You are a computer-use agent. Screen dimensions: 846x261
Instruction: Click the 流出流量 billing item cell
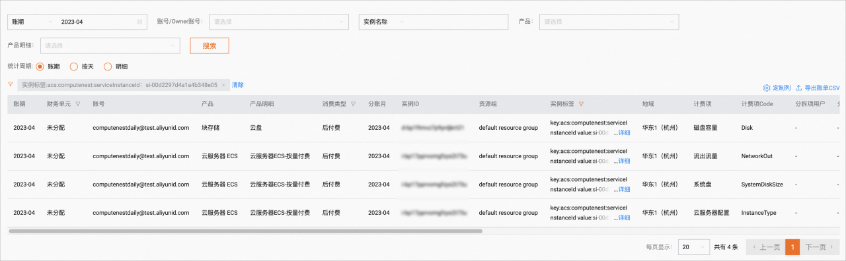click(x=705, y=156)
